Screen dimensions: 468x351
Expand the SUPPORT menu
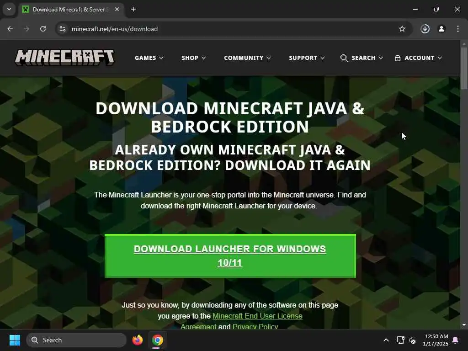pyautogui.click(x=307, y=58)
